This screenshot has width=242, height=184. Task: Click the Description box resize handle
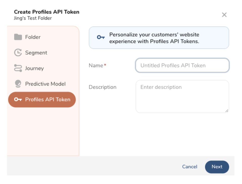click(x=227, y=111)
